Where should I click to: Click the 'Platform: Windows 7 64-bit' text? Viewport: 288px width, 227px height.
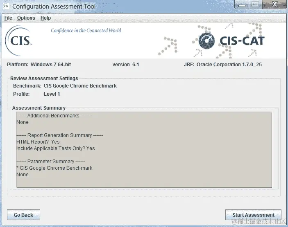(39, 65)
